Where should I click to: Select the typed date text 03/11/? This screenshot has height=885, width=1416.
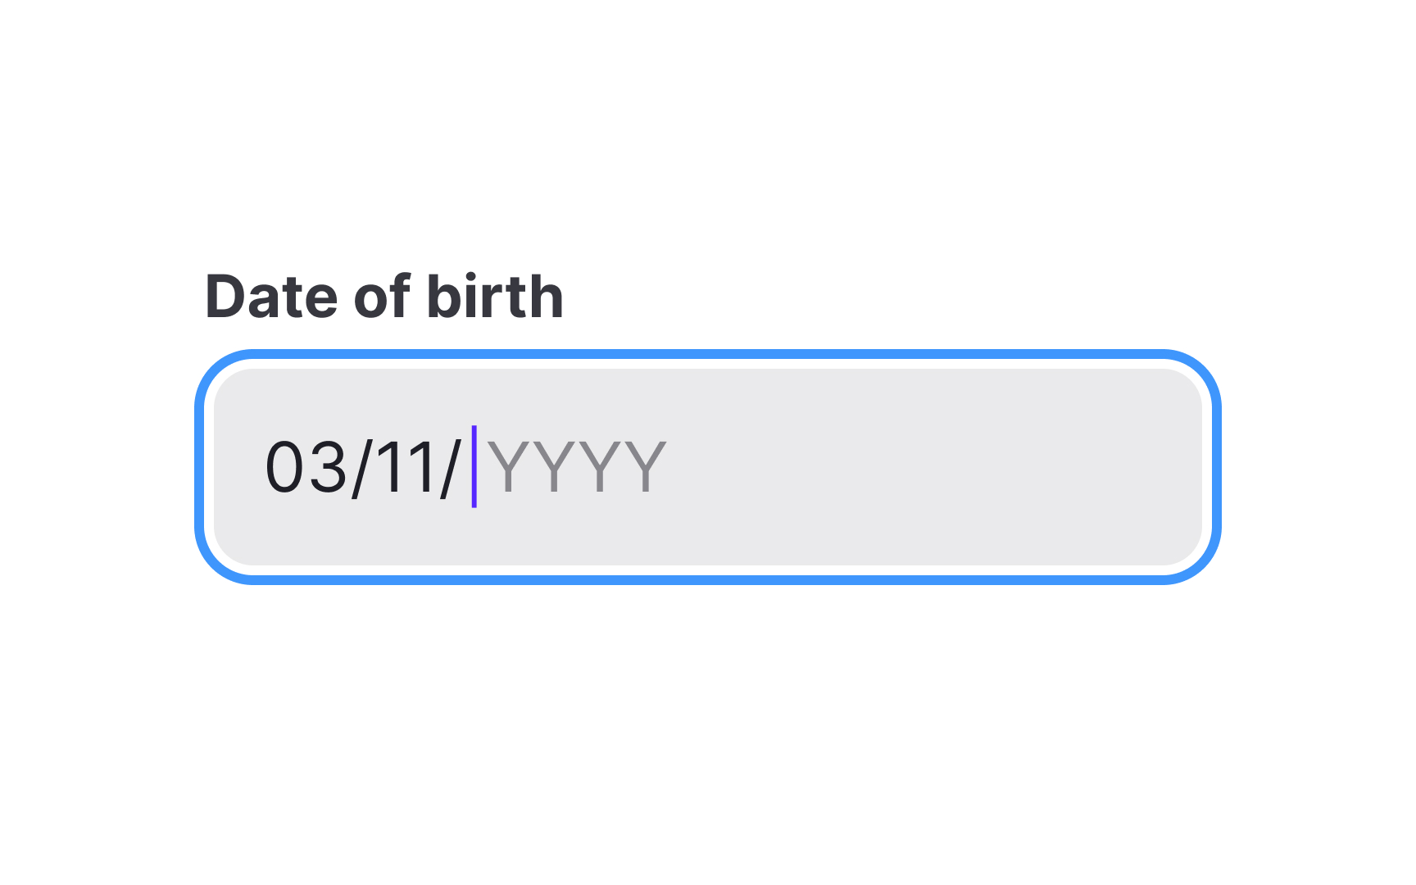tap(369, 465)
